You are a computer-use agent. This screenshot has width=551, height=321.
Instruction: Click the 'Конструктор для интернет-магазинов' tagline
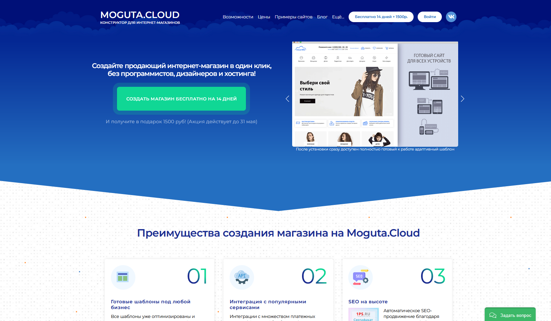tap(140, 22)
